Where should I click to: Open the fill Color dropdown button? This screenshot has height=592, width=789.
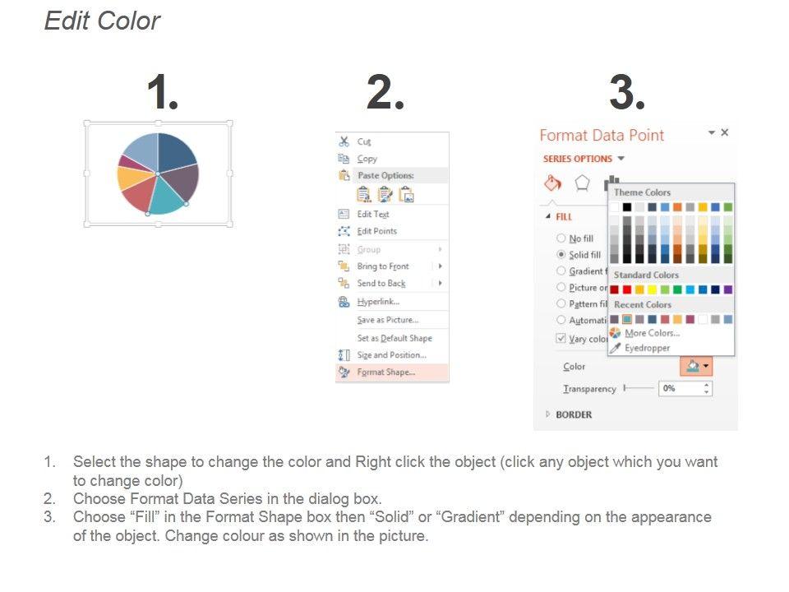[x=695, y=367]
